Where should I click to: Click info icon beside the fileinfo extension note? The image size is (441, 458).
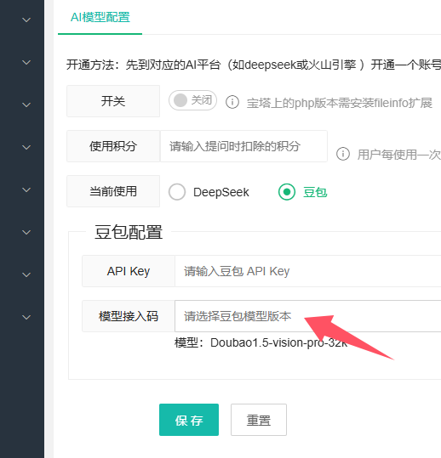tap(232, 102)
